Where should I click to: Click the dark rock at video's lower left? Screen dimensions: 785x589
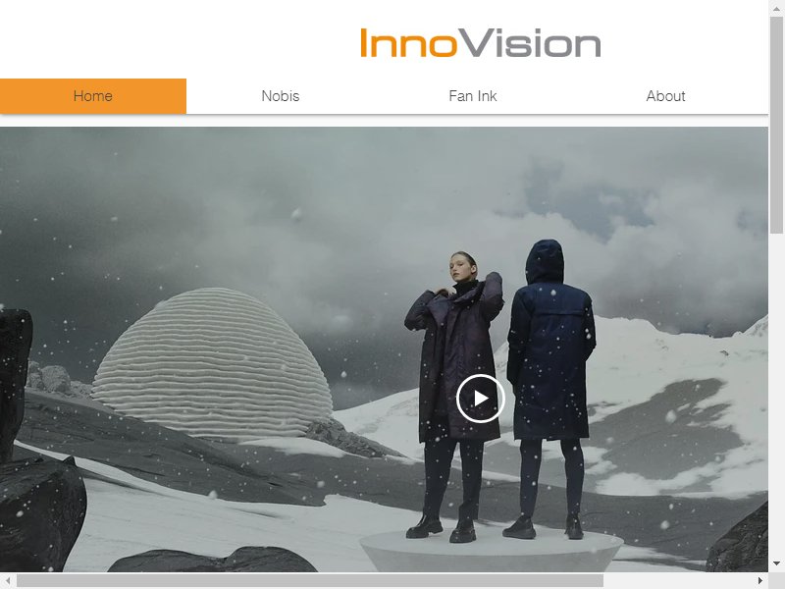[42, 514]
